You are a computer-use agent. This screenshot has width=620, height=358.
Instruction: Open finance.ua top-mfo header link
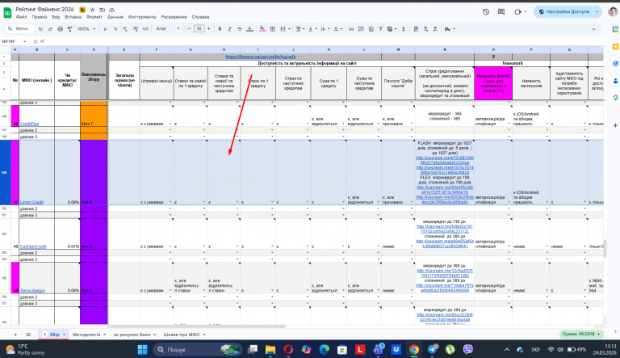[261, 57]
